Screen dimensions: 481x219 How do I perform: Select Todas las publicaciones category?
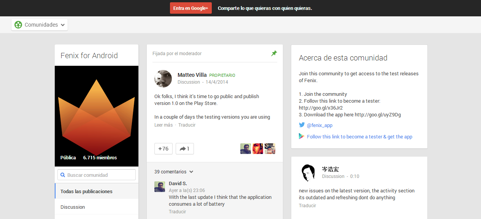tap(86, 191)
